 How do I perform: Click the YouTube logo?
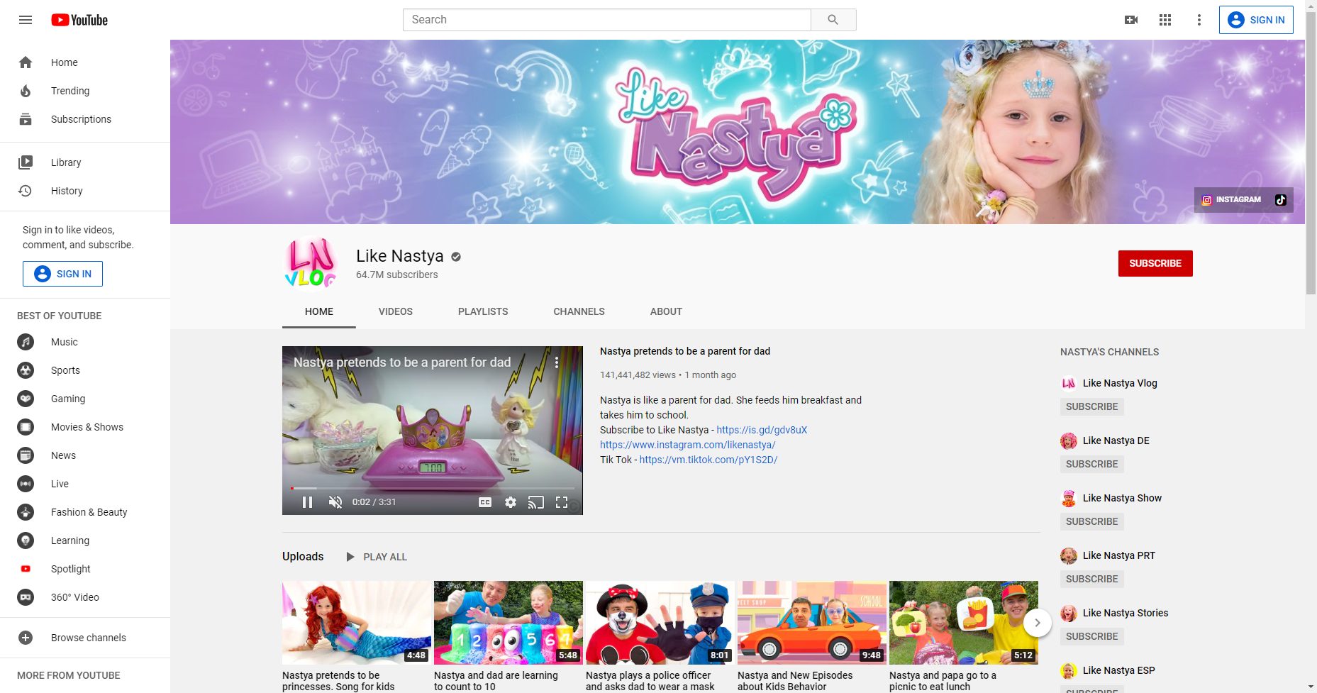(79, 20)
